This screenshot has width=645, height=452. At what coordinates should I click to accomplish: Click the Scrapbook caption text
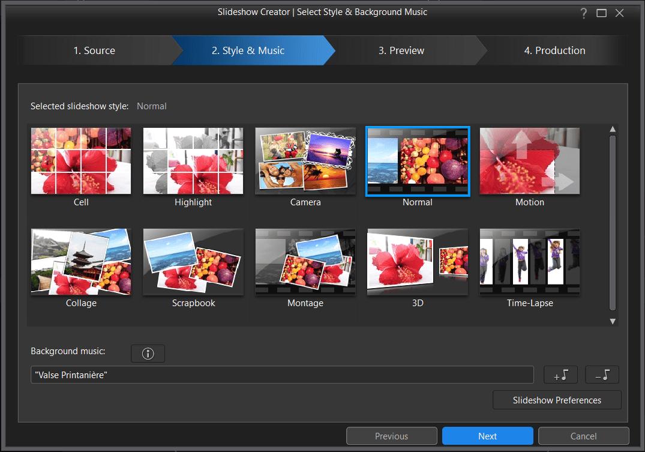(x=193, y=303)
